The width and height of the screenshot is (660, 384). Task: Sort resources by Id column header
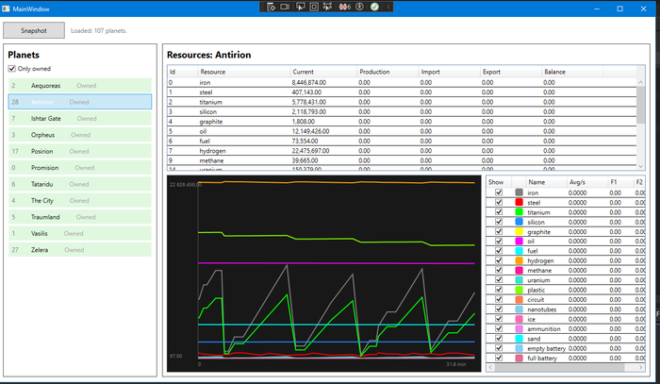(x=183, y=72)
